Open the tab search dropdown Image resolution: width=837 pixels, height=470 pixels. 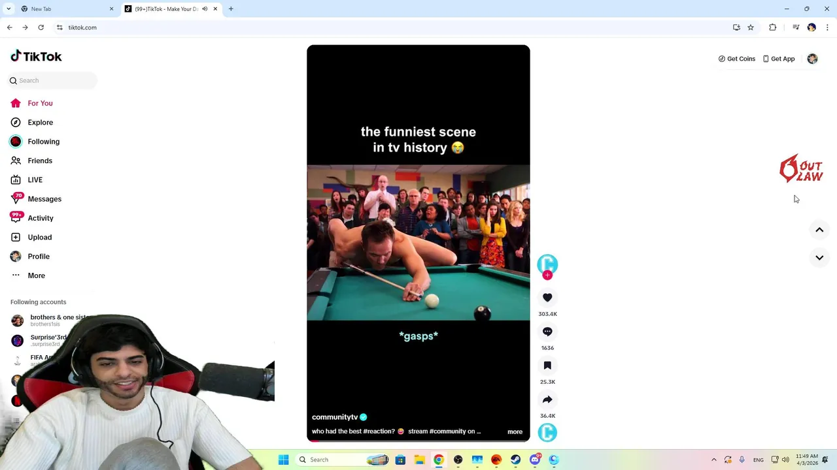coord(9,9)
